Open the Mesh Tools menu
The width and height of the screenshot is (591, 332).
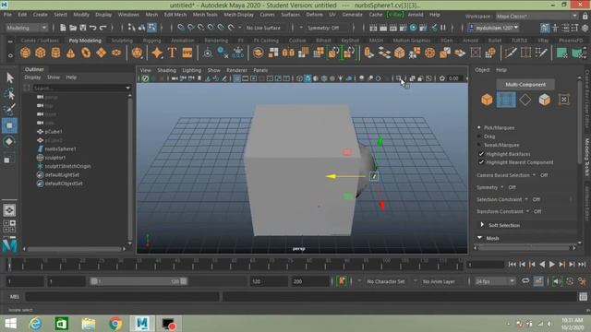[205, 15]
